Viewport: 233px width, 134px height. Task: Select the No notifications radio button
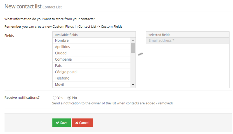click(69, 98)
